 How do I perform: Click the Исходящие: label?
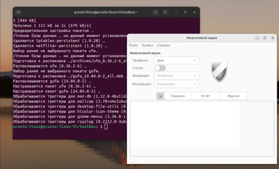(x=142, y=84)
